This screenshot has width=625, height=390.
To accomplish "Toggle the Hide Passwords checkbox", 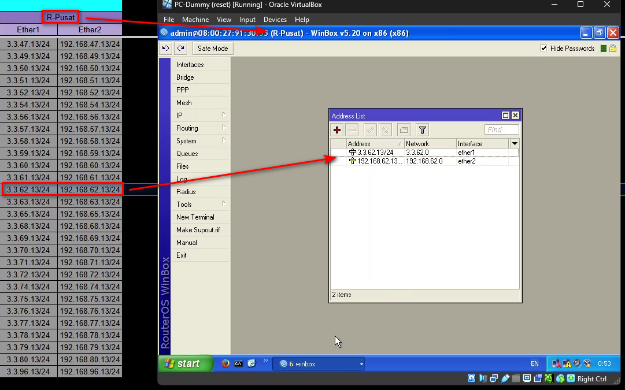I will pos(543,48).
